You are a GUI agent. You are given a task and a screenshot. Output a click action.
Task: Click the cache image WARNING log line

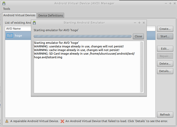tap(77, 50)
